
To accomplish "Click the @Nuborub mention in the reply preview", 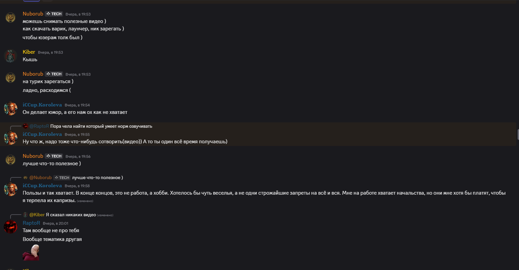I will pyautogui.click(x=40, y=178).
